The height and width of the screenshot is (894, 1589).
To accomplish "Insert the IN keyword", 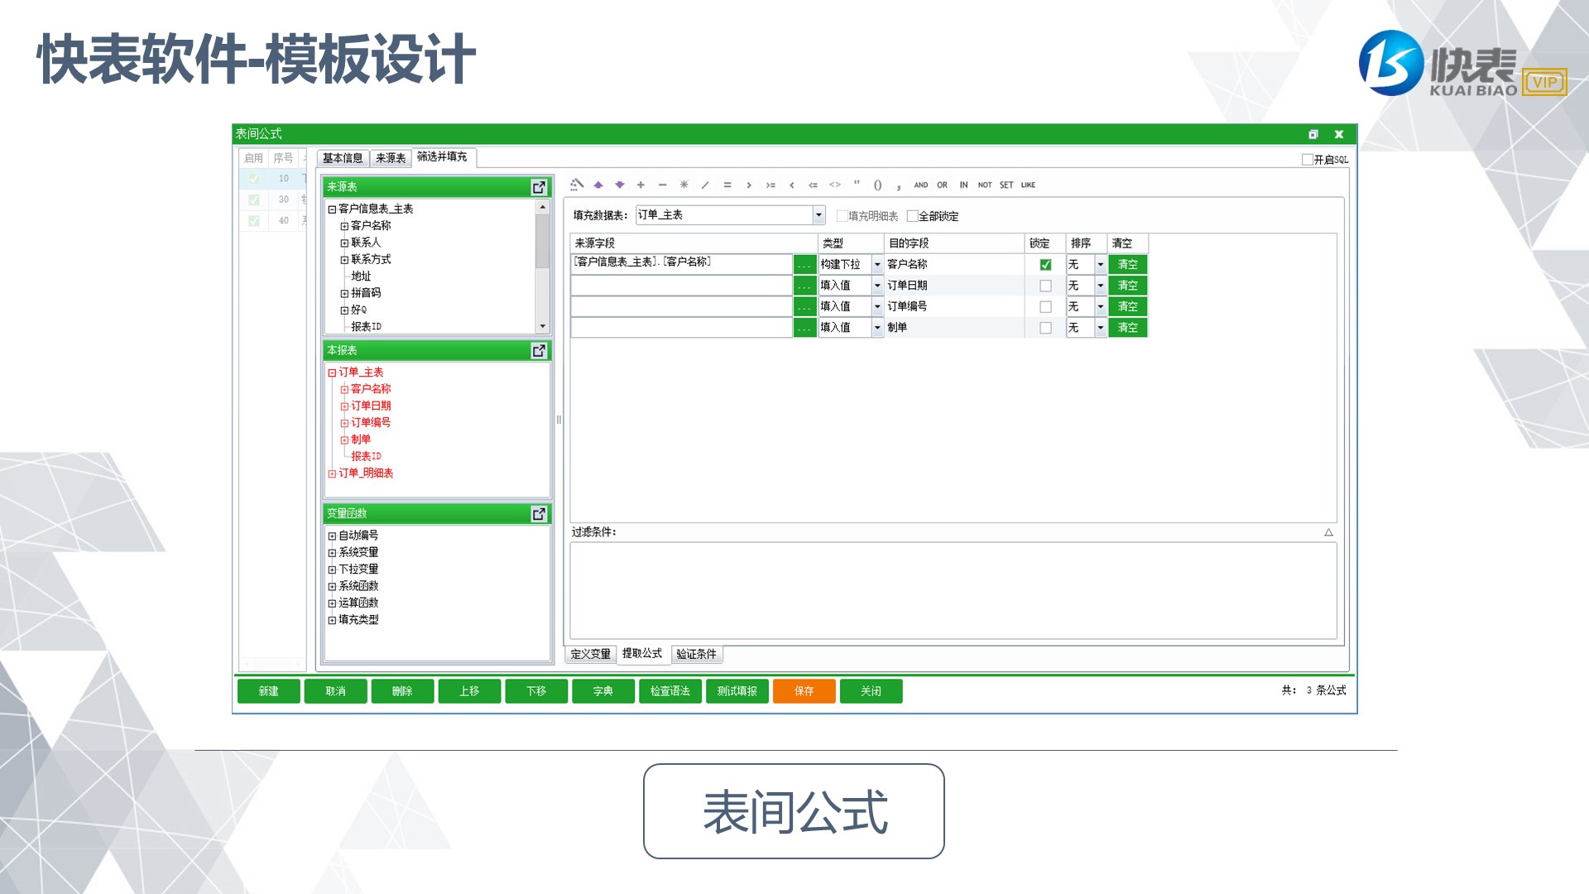I will point(963,185).
